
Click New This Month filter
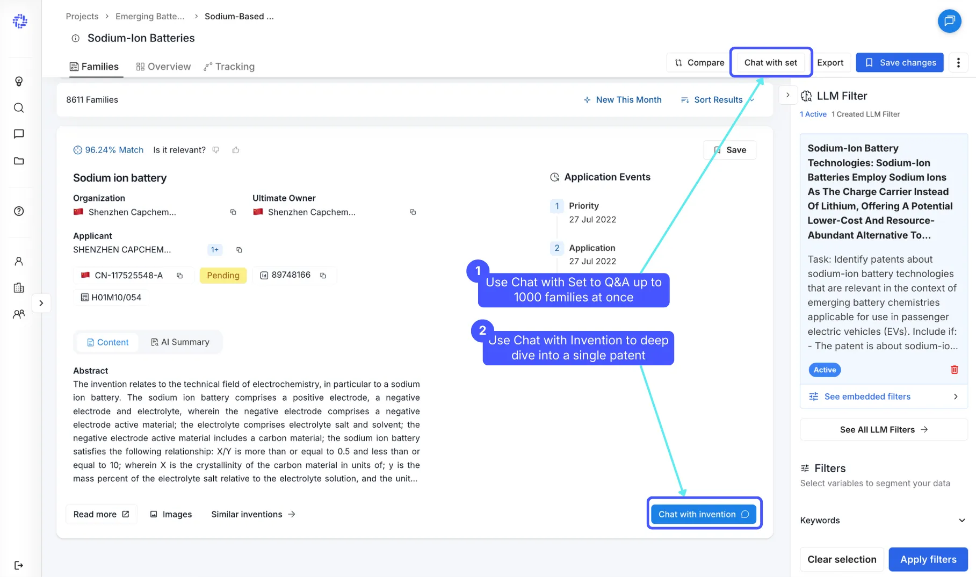click(x=623, y=100)
